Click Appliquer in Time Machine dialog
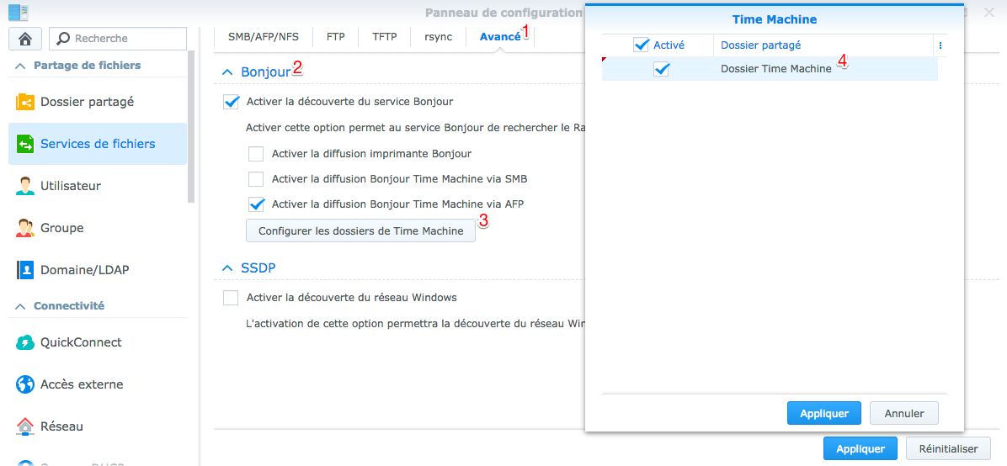1007x466 pixels. pyautogui.click(x=824, y=413)
